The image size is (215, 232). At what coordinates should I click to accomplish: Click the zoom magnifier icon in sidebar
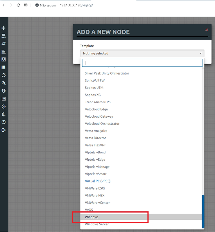3,83
